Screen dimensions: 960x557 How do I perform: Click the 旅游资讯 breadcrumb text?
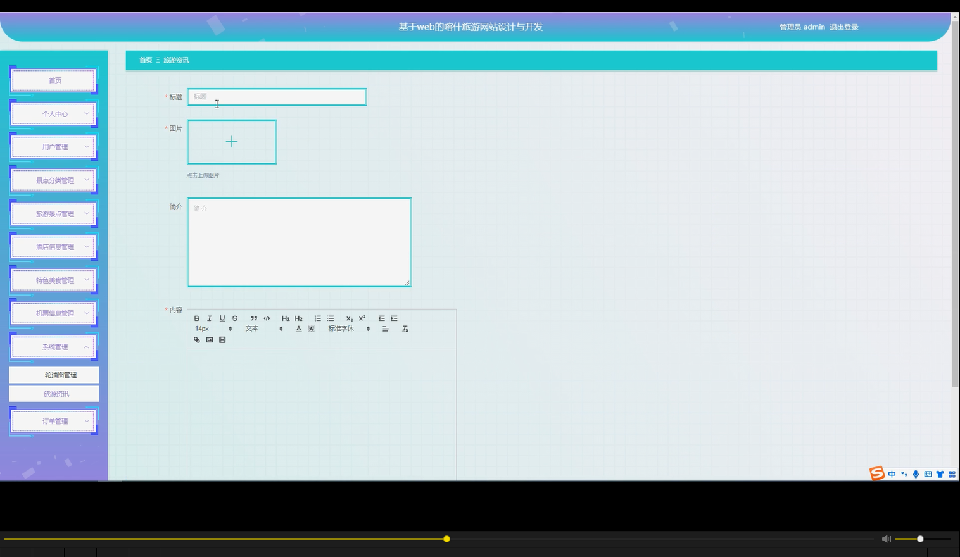point(176,60)
